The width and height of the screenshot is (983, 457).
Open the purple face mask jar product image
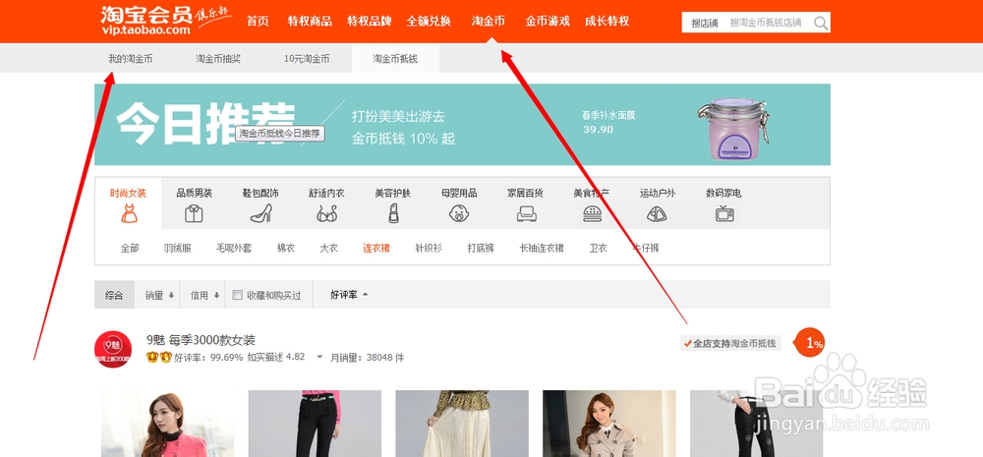pyautogui.click(x=733, y=129)
